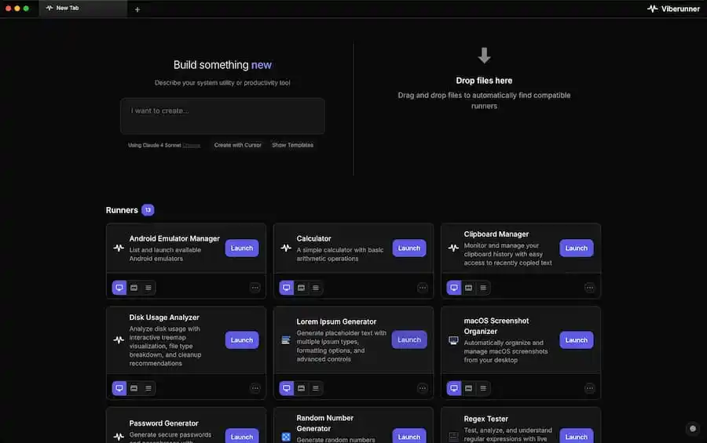Launch the Android Emulator Manager runner
Viewport: 707px width, 443px height.
click(x=242, y=248)
